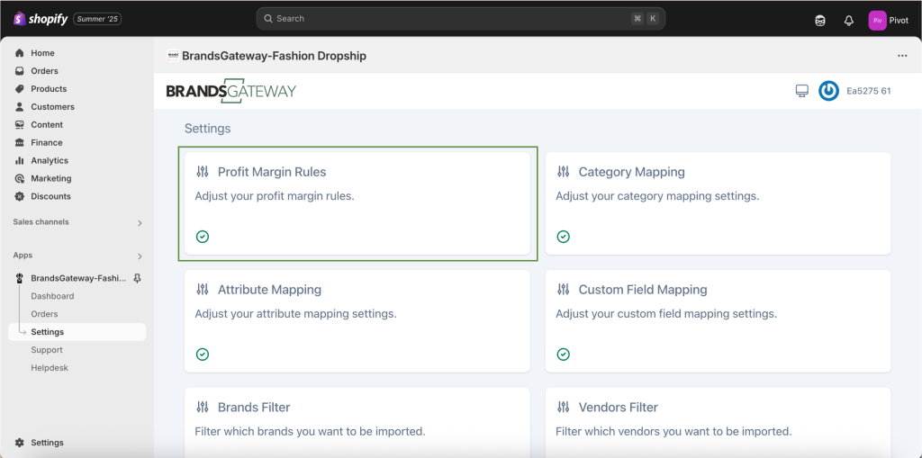
Task: Open the Sidekick assistant icon
Action: pyautogui.click(x=819, y=21)
